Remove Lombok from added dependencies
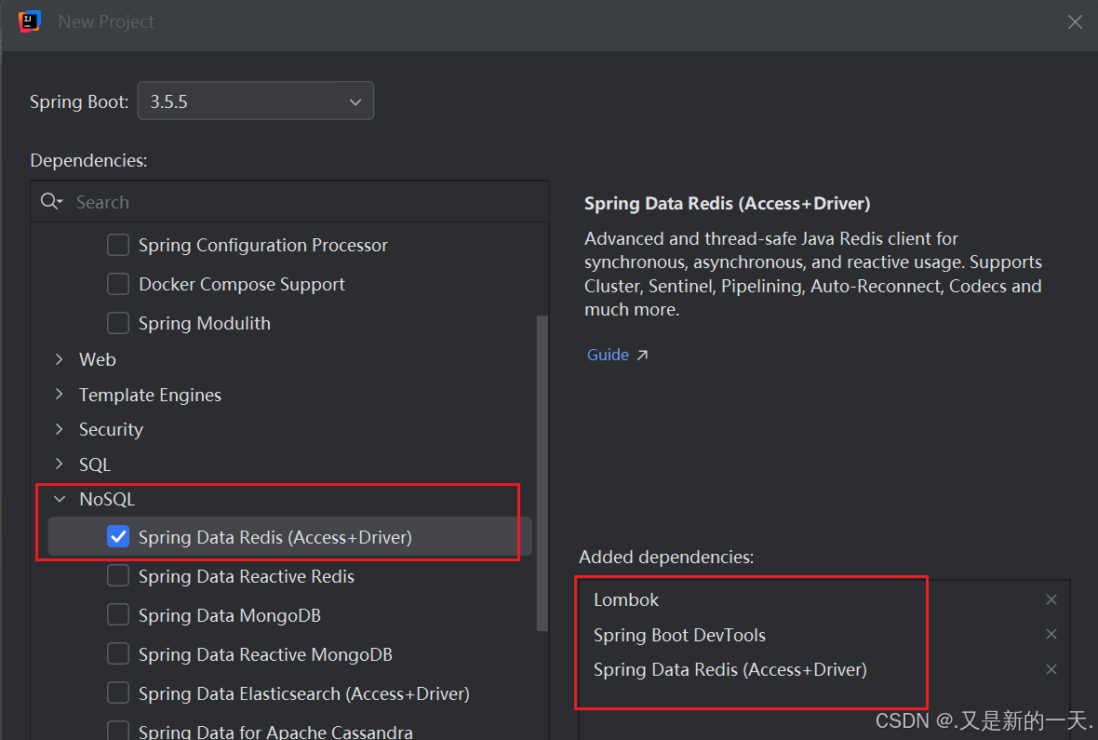This screenshot has width=1098, height=740. click(1051, 599)
